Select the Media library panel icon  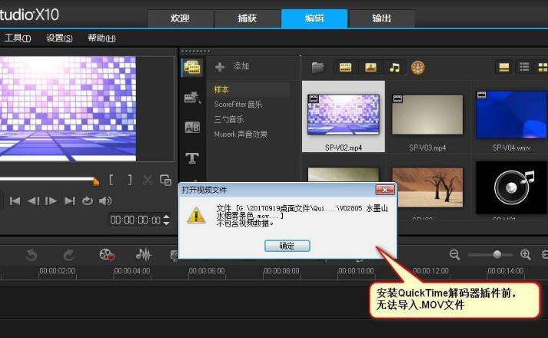[x=192, y=67]
